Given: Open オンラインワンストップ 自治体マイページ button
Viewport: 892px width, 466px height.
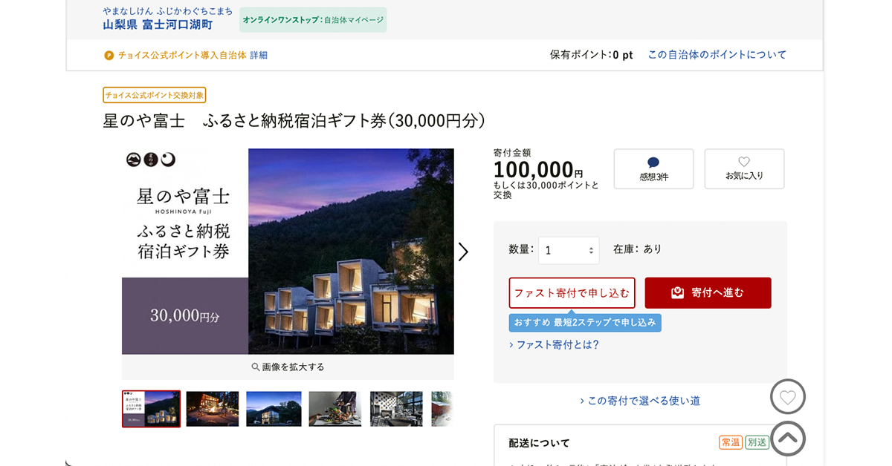Looking at the screenshot, I should click(x=313, y=20).
